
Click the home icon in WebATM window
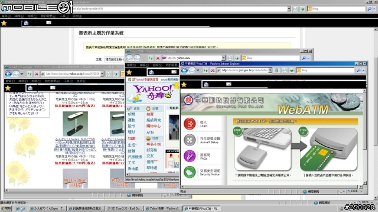tap(206, 84)
